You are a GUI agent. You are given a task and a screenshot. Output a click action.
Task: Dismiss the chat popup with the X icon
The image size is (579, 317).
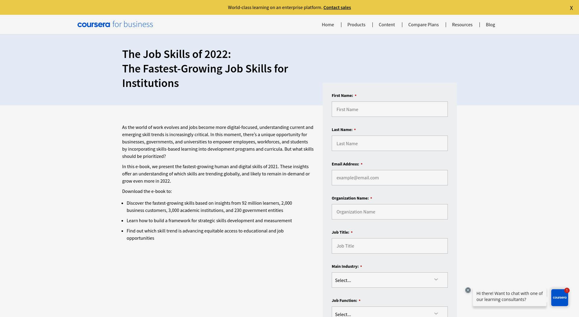[x=468, y=290]
